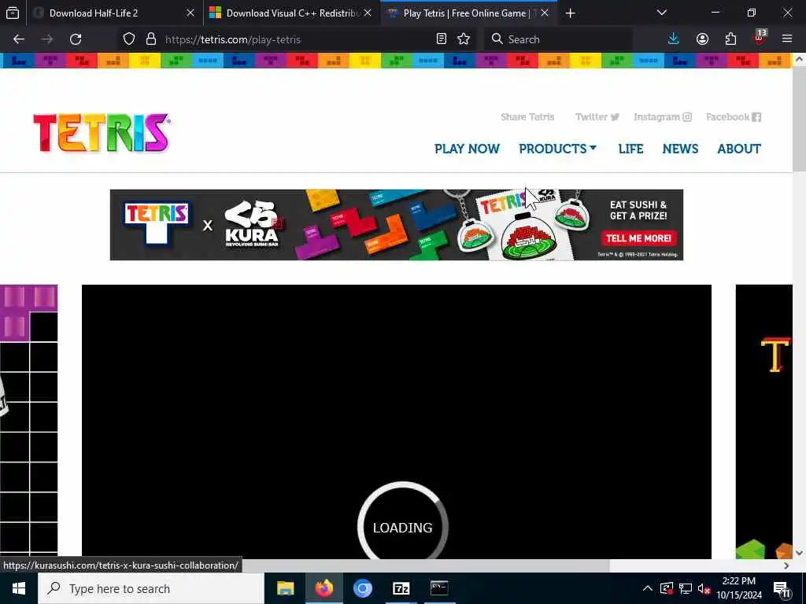Open 7-Zip from the taskbar
Image resolution: width=806 pixels, height=604 pixels.
pyautogui.click(x=401, y=588)
